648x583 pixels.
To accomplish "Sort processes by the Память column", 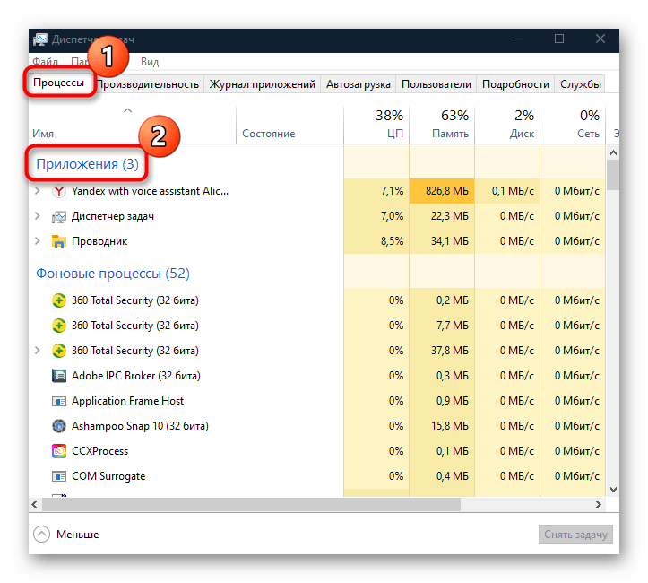I will pyautogui.click(x=442, y=125).
